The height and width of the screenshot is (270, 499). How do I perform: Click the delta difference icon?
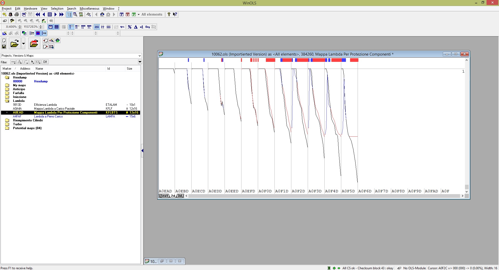coord(136,27)
